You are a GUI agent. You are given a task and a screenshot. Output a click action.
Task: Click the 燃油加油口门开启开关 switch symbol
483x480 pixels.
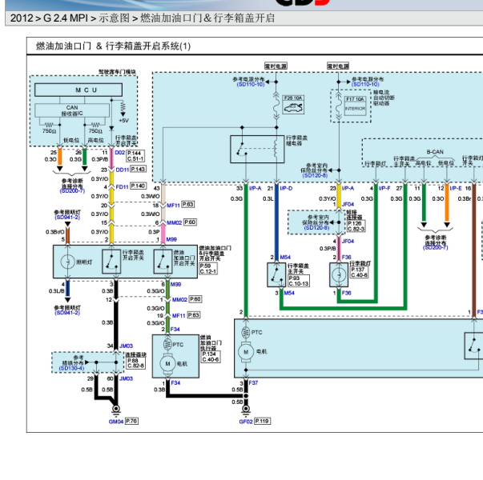click(163, 262)
